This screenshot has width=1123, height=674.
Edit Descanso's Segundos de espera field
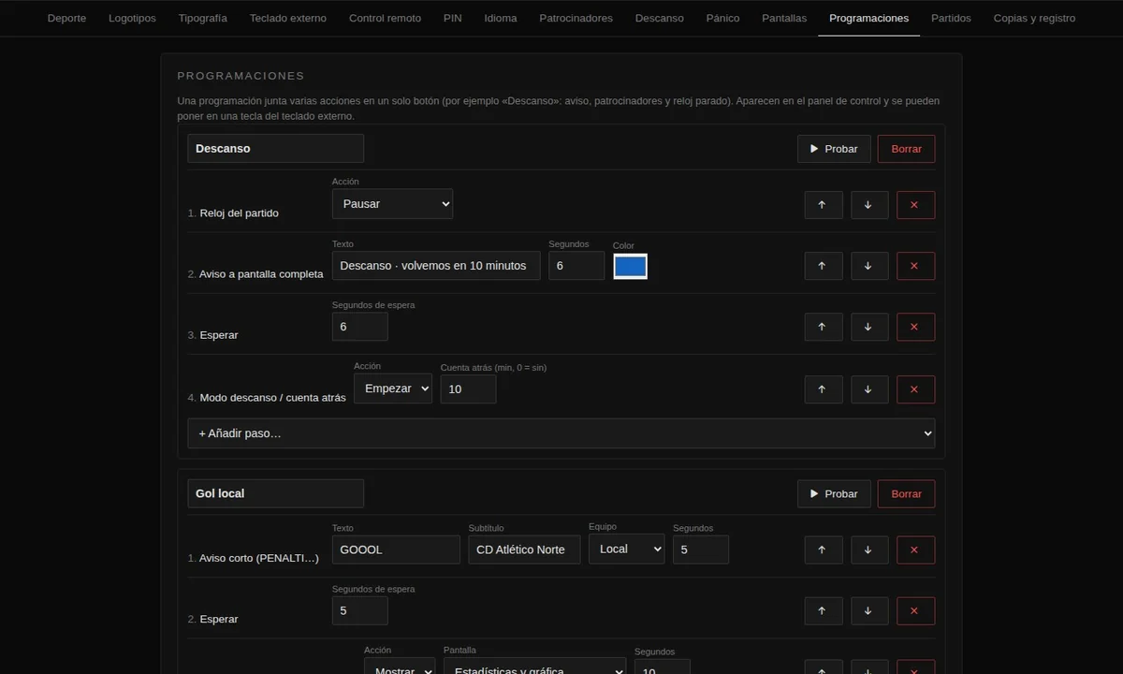click(x=360, y=327)
